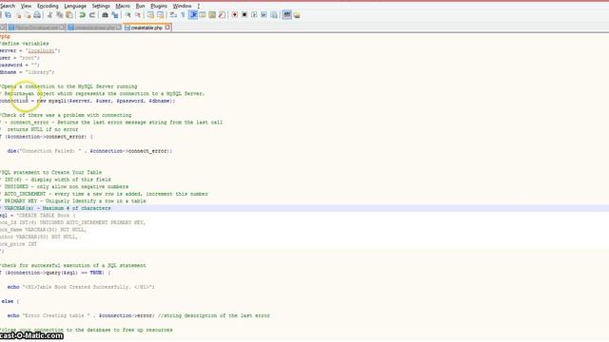Screen dimensions: 609x342
Task: Open the ? help menu
Action: click(x=199, y=7)
